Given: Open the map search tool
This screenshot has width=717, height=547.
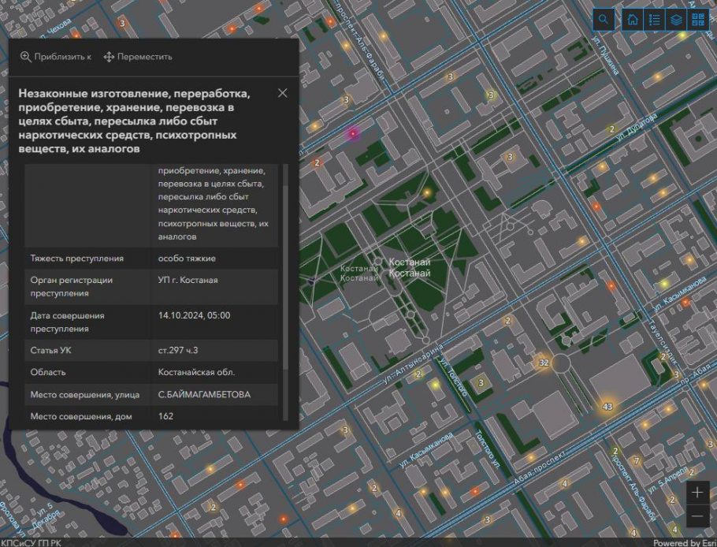Looking at the screenshot, I should [x=603, y=19].
